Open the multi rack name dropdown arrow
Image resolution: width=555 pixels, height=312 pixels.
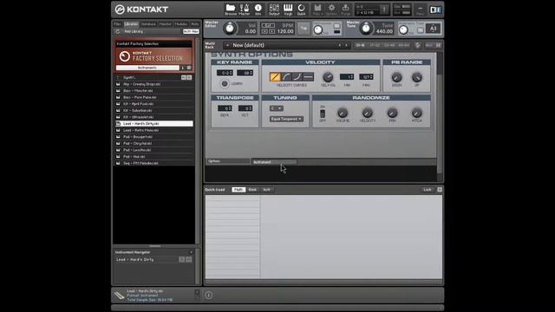227,45
